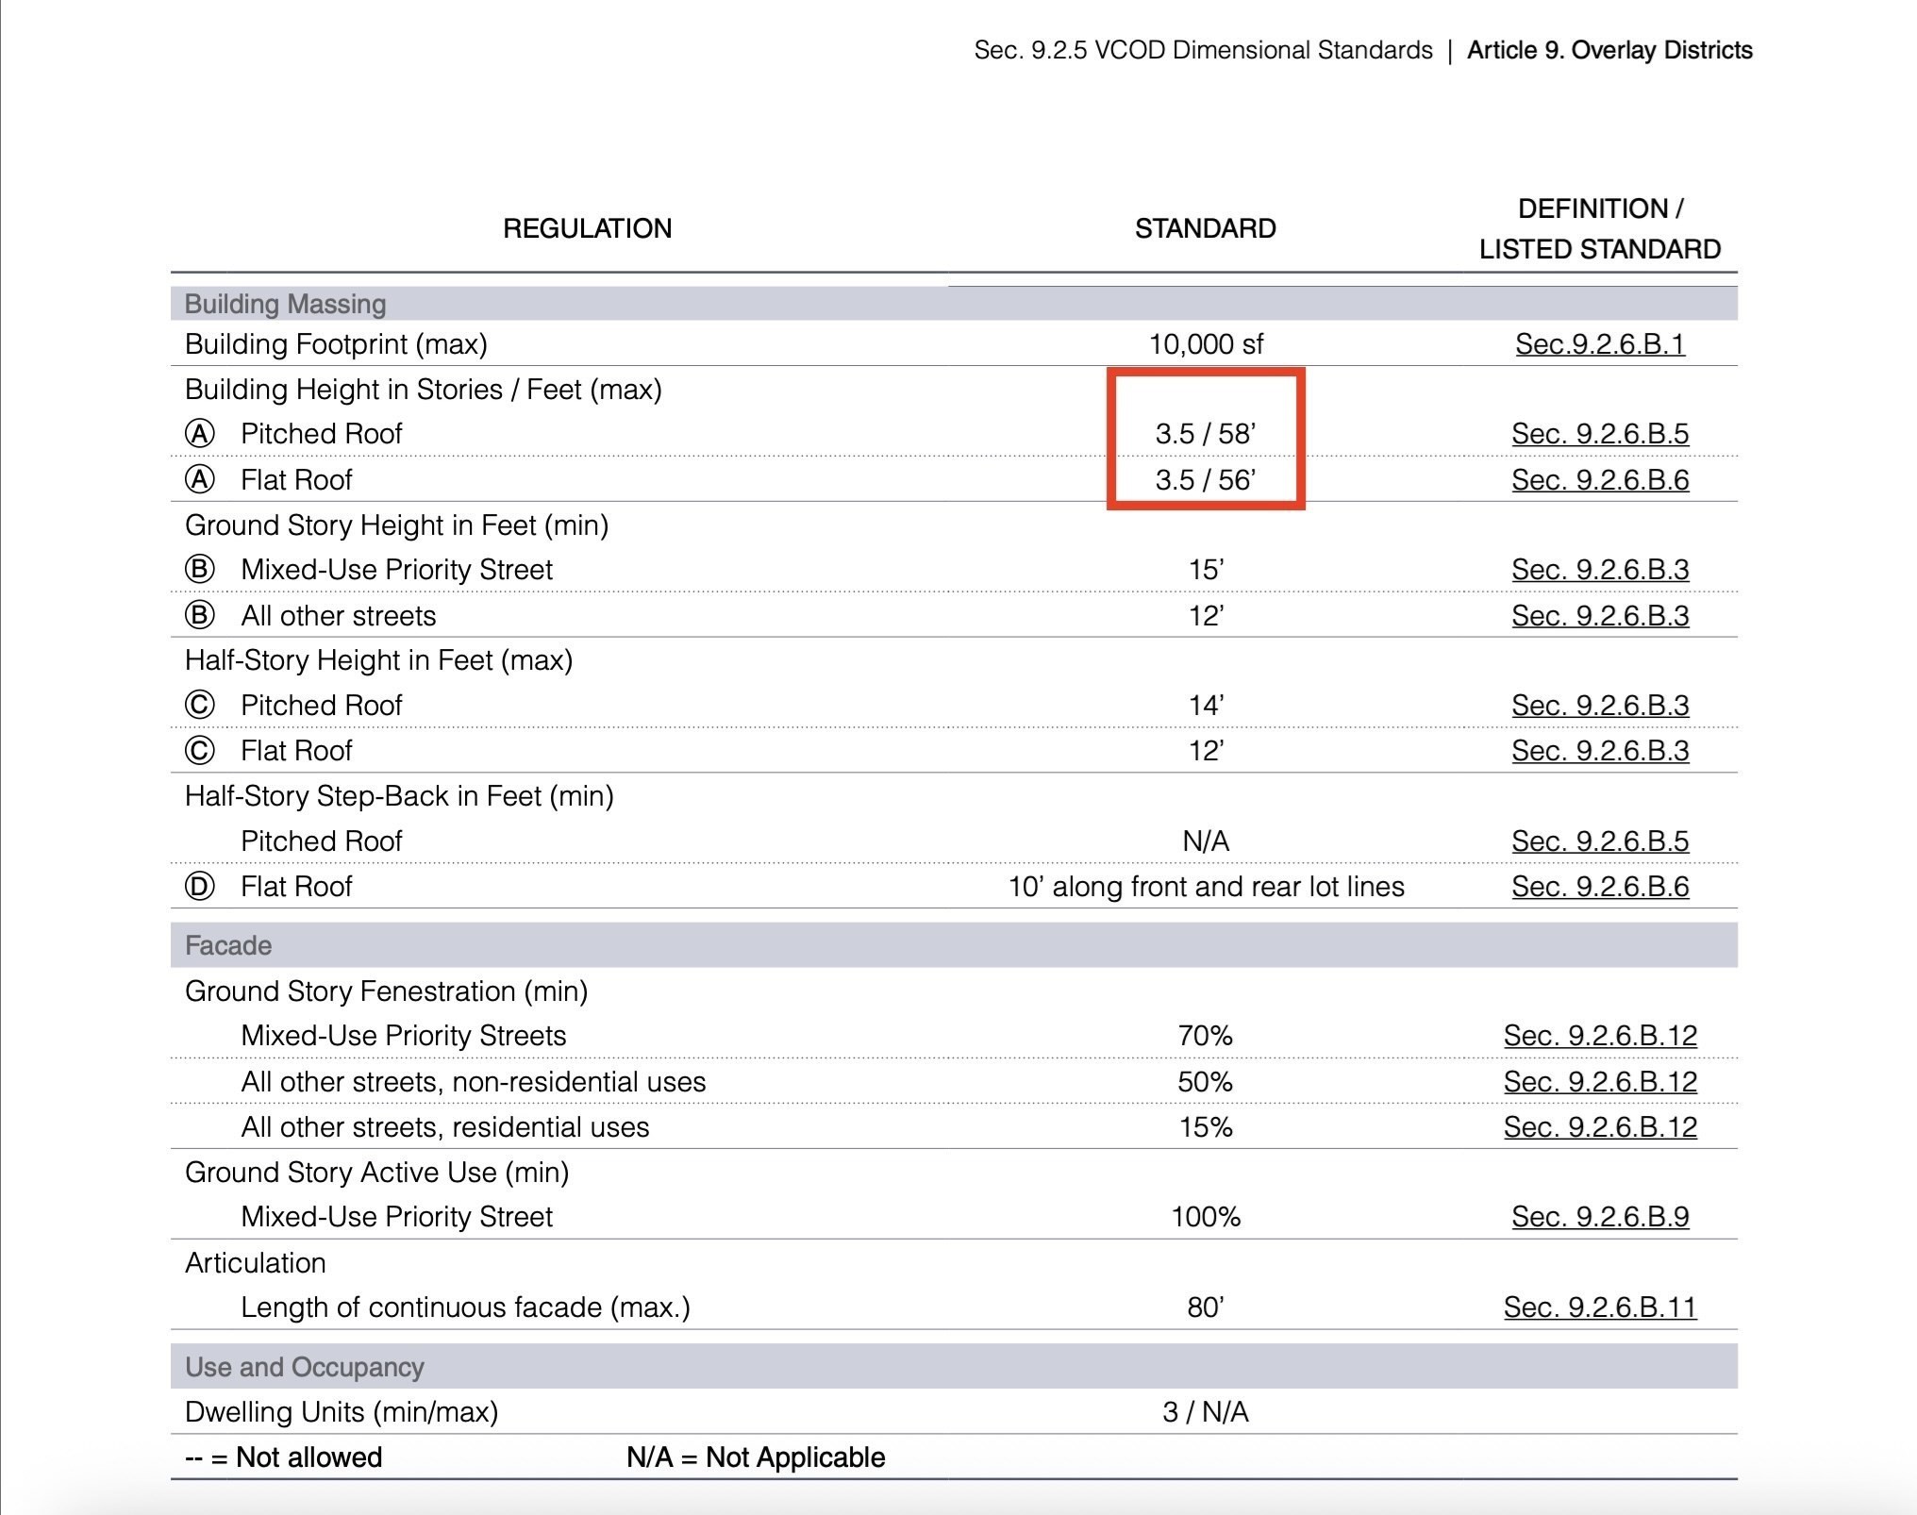This screenshot has height=1515, width=1917.
Task: Click circled B icon beside All other streets
Action: 199,616
